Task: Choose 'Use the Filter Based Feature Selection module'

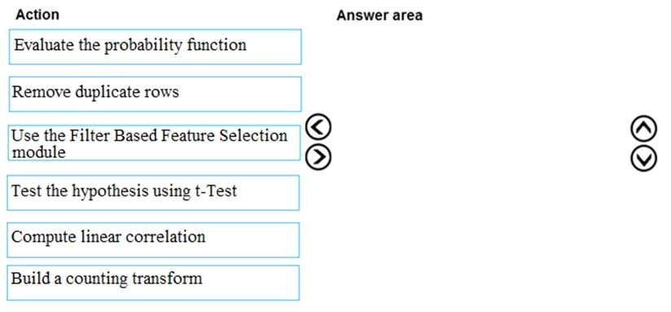Action: (x=154, y=143)
